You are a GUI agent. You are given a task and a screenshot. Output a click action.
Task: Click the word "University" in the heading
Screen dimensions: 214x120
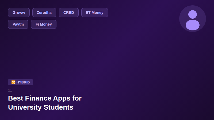25,107
